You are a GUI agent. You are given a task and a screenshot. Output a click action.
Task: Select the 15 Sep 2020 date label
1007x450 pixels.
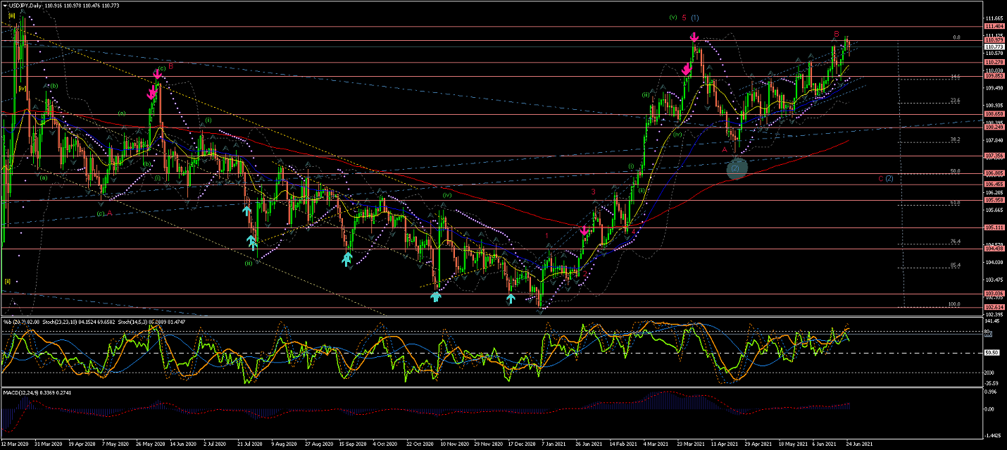click(x=352, y=444)
